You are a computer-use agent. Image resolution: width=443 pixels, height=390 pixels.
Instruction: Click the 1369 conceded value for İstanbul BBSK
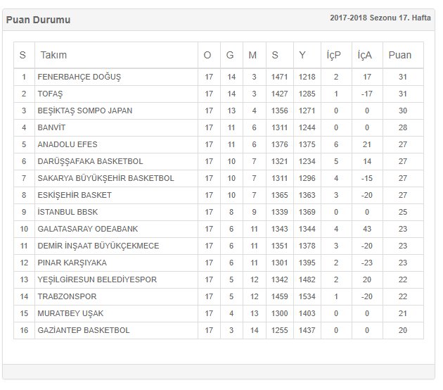click(x=307, y=212)
